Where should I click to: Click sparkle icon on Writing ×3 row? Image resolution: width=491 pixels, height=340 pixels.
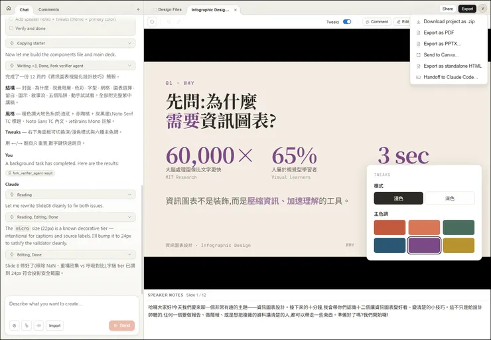(12, 66)
